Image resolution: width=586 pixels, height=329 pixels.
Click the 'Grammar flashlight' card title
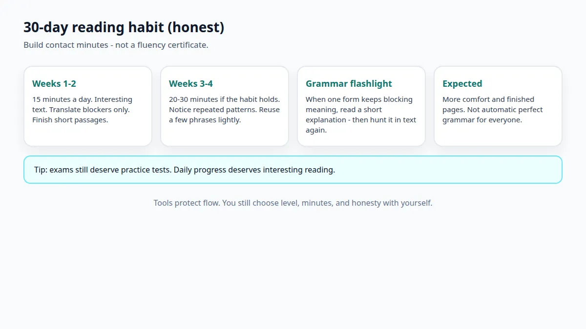[349, 84]
